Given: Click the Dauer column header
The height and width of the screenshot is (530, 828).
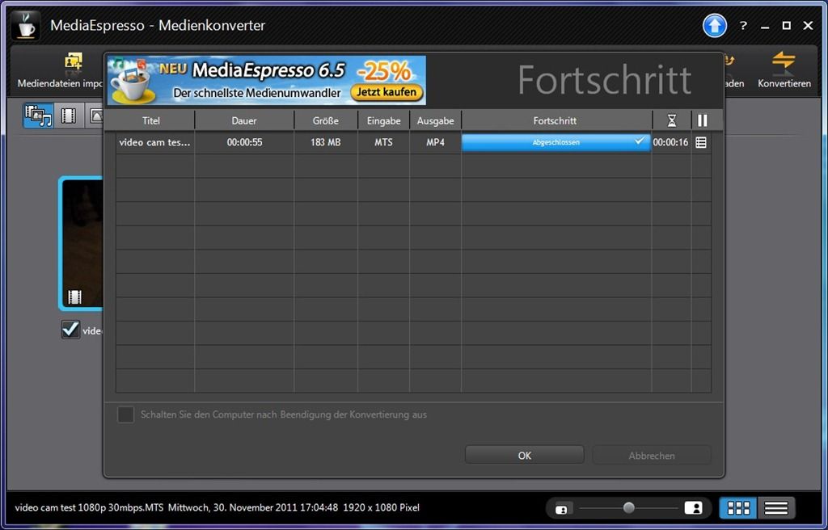Looking at the screenshot, I should (244, 121).
